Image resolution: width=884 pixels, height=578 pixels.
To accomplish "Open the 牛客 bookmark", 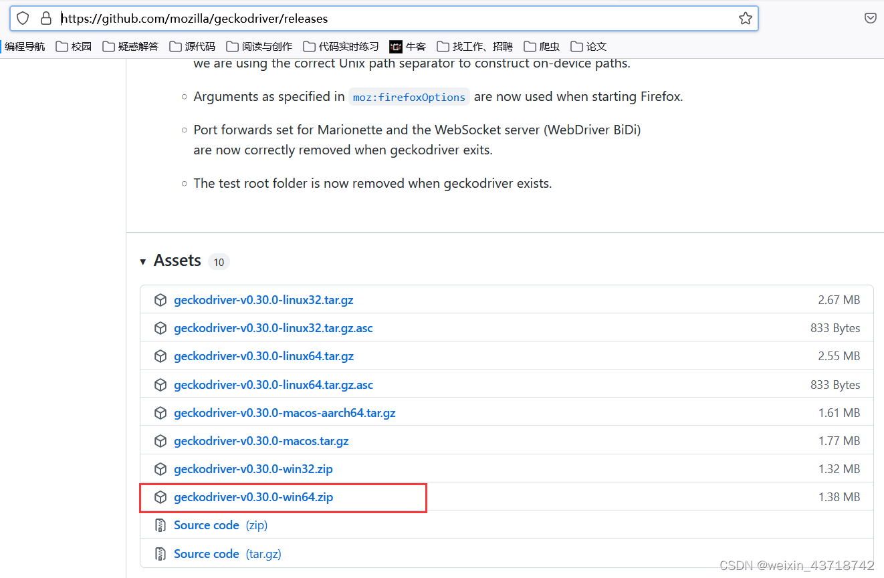I will click(408, 46).
